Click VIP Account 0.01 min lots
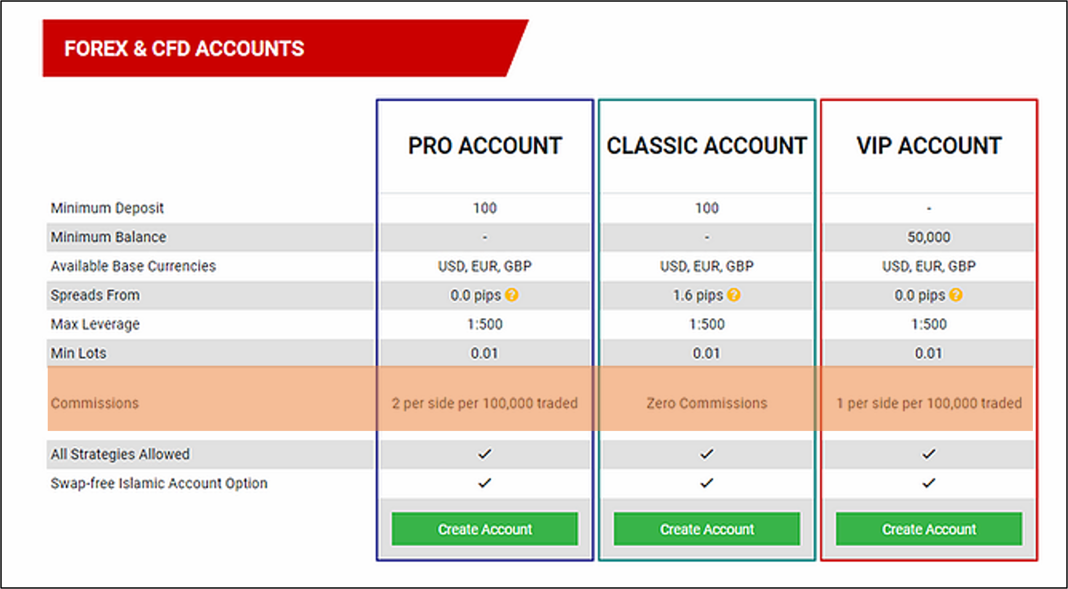The image size is (1068, 589). tap(928, 353)
